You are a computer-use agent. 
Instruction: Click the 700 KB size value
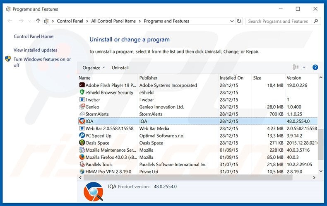click(277, 114)
